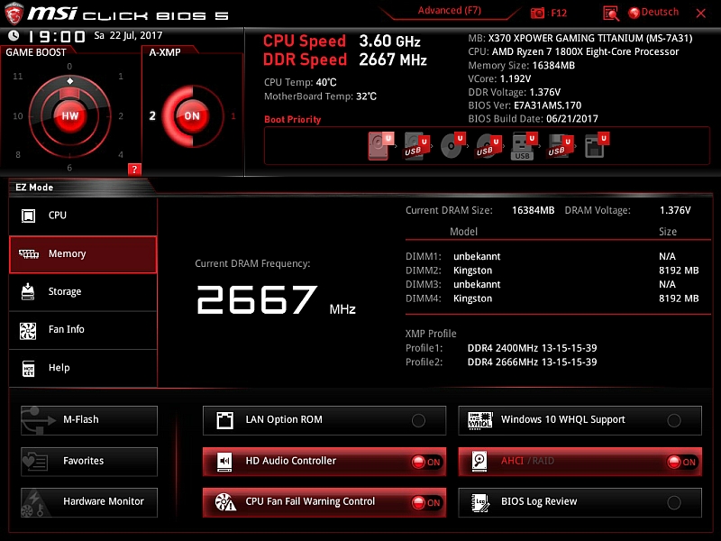Viewport: 721px width, 541px height.
Task: Click the 19:00 system time display
Action: tap(57, 36)
